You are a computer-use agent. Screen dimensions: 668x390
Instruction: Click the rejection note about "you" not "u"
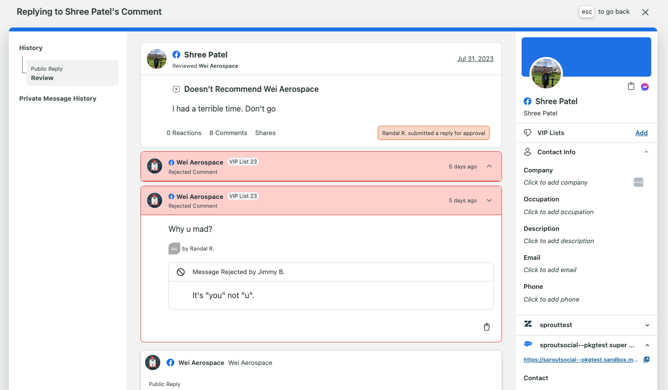click(223, 295)
